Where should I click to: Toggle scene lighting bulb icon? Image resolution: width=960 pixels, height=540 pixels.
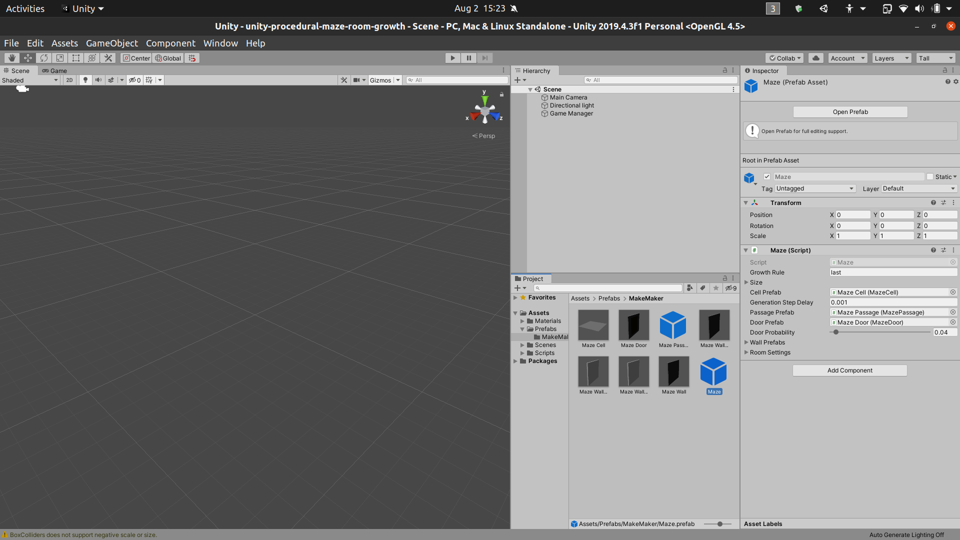point(85,80)
